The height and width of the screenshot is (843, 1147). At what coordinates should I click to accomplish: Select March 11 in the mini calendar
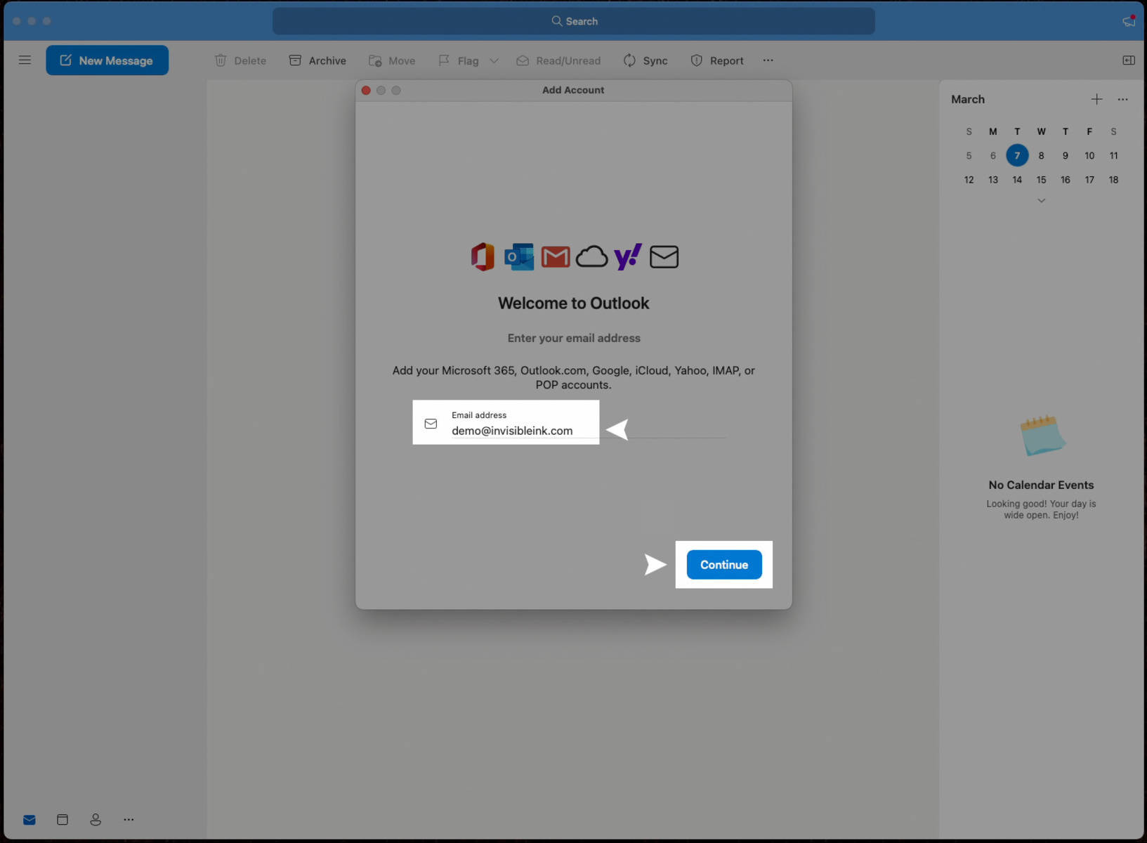point(1113,155)
